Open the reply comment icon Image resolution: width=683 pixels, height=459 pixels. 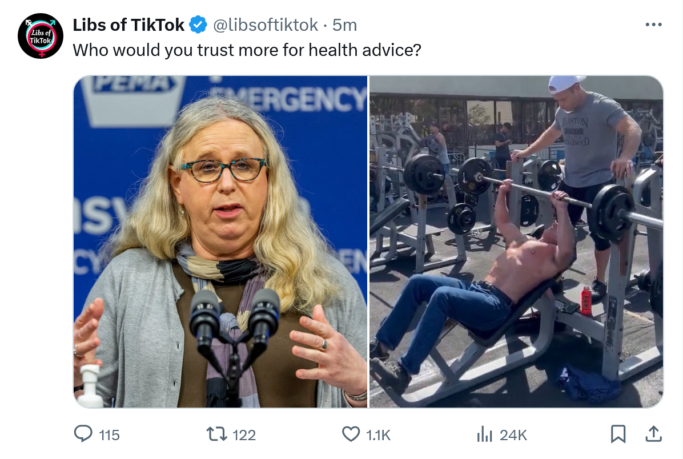pos(83,434)
